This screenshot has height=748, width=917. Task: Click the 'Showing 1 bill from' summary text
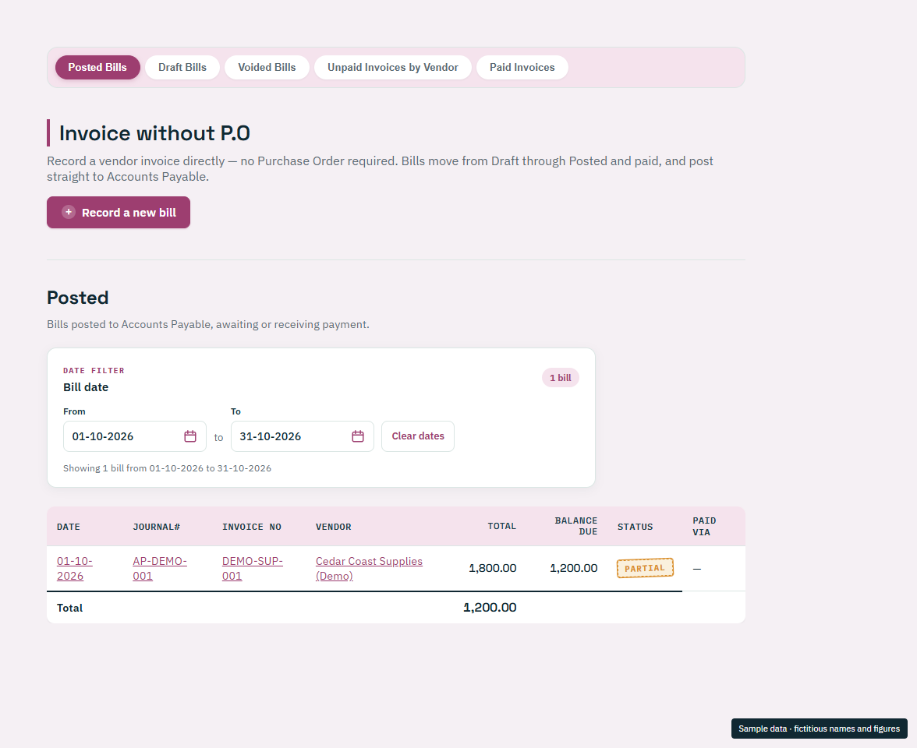point(167,468)
